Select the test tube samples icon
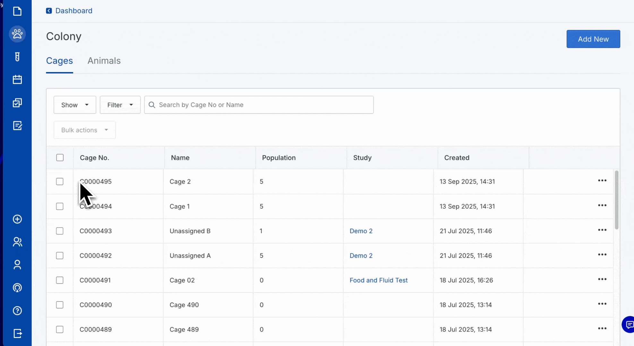The height and width of the screenshot is (346, 634). [17, 57]
